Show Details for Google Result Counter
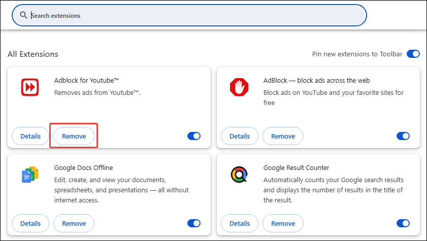 (x=240, y=223)
